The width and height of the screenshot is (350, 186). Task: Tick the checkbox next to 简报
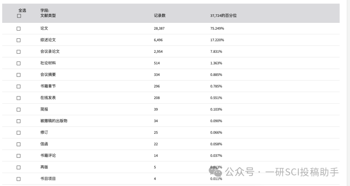click(x=18, y=110)
